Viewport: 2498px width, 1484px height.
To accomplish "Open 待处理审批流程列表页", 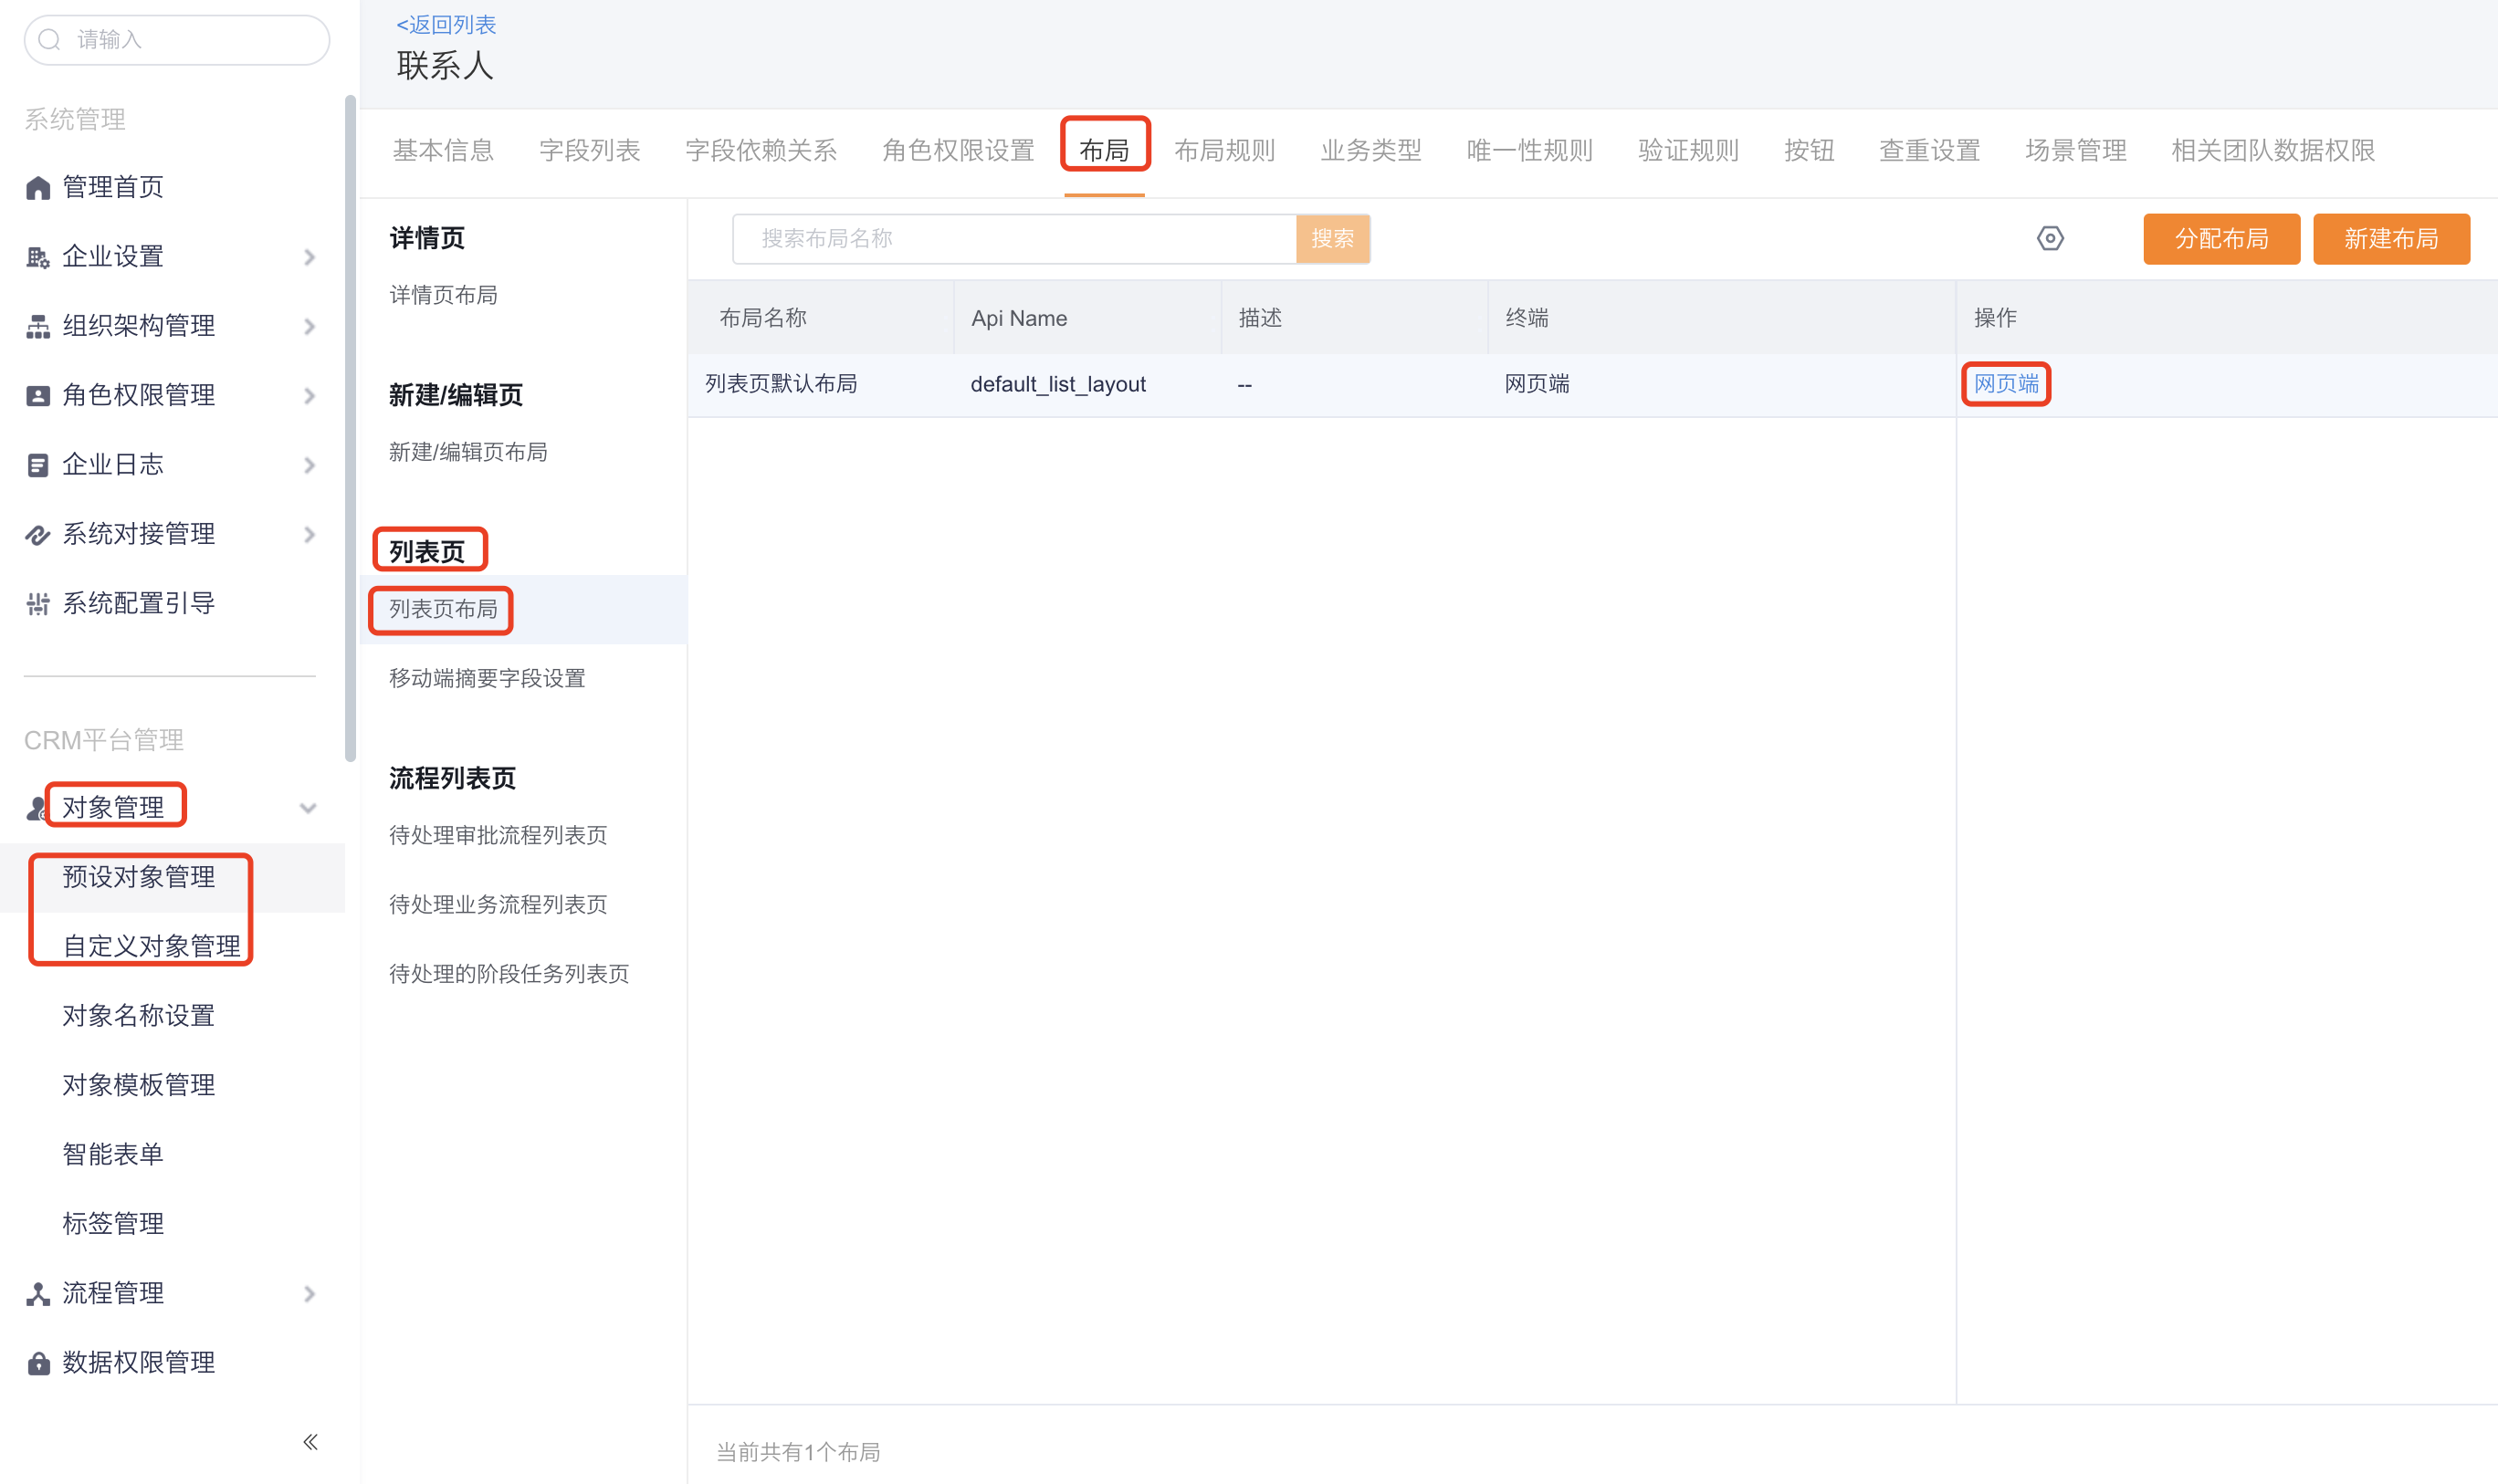I will pos(499,835).
